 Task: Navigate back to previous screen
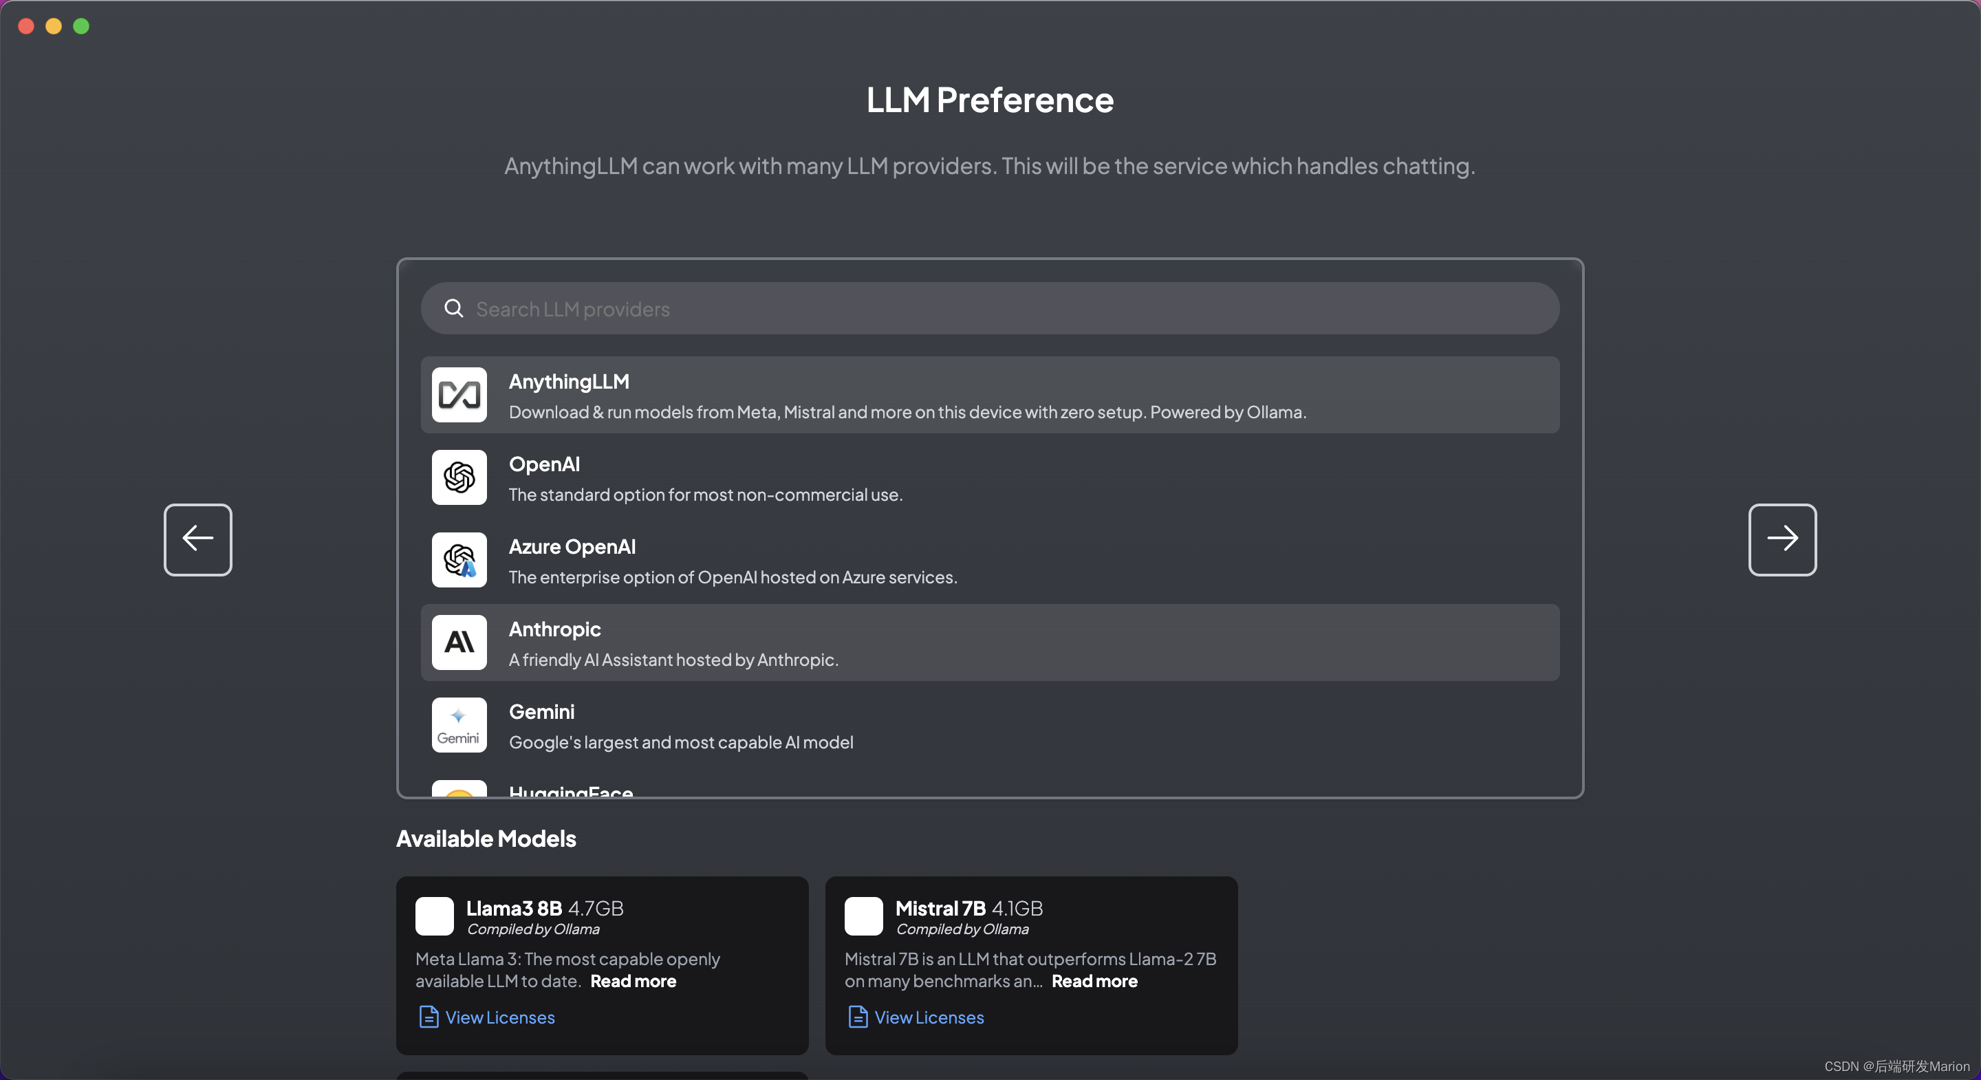point(198,540)
